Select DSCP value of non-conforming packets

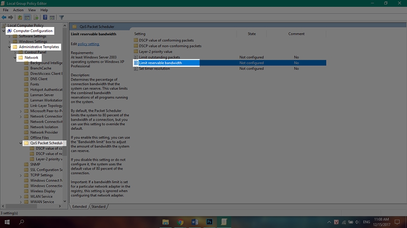click(x=170, y=46)
